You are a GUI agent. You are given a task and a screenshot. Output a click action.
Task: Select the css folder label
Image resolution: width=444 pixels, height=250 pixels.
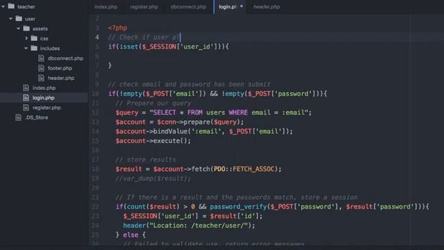point(44,39)
